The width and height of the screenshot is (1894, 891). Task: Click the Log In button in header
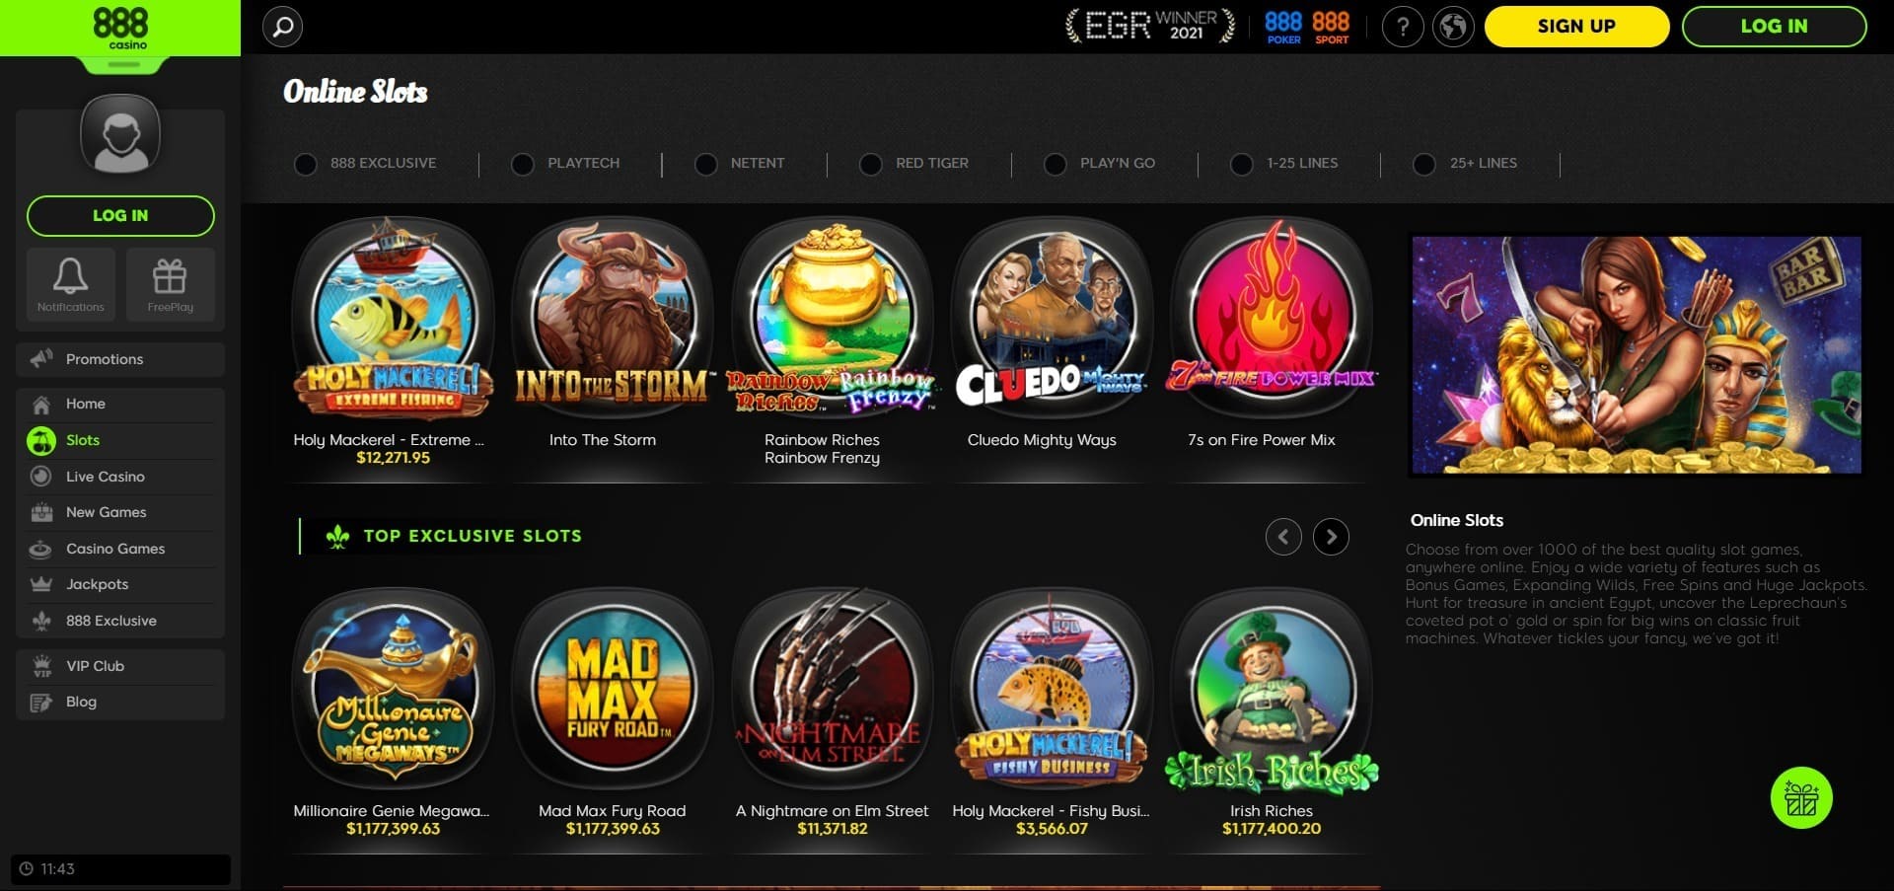click(x=1774, y=27)
